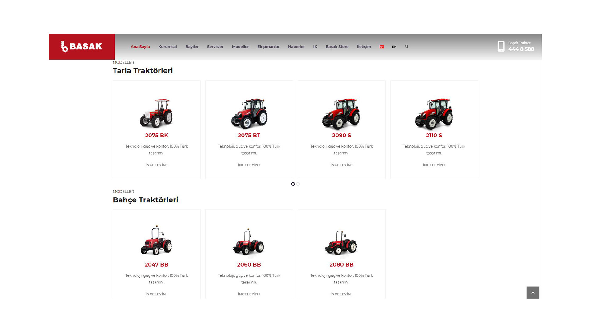Open the Kurumsal menu item
This screenshot has width=591, height=332.
(x=167, y=47)
